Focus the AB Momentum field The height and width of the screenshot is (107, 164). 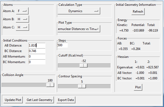coord(37,57)
